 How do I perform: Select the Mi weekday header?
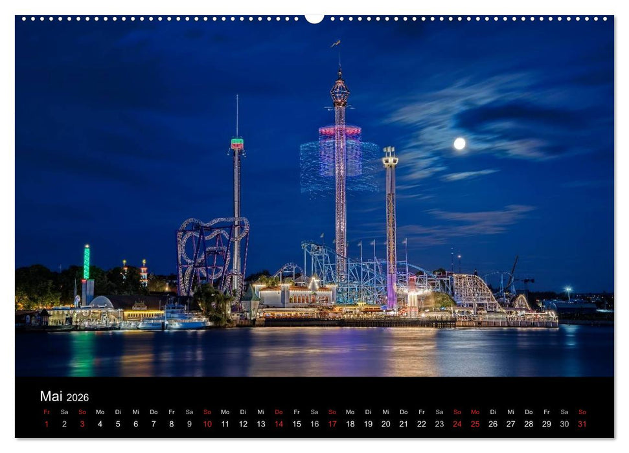pos(135,412)
